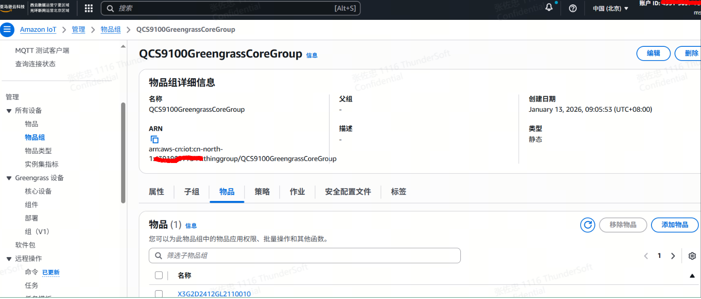
Task: Click the navigation panel scrollbar thumb
Action: pos(123,153)
